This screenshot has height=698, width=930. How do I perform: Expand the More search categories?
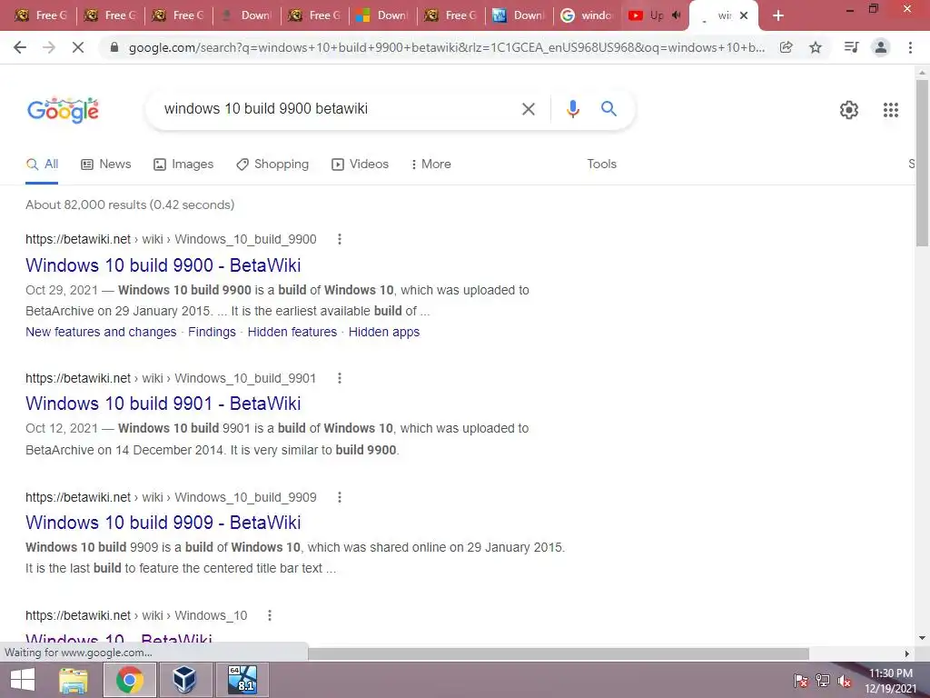point(430,165)
